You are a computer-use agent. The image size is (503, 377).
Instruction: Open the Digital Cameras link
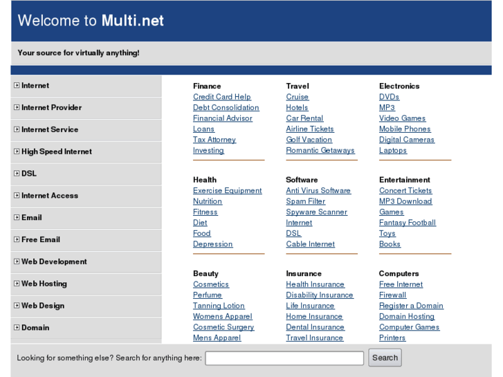407,140
